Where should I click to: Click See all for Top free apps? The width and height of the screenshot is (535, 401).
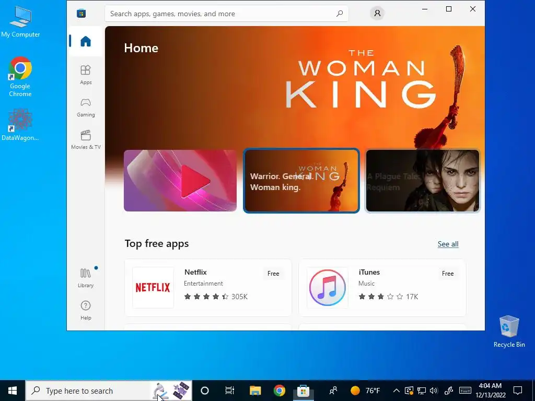tap(448, 244)
